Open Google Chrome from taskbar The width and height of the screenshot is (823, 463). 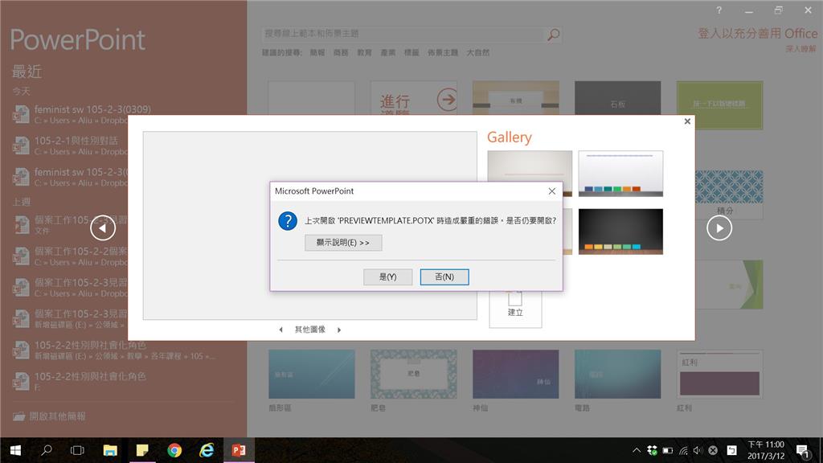click(174, 450)
